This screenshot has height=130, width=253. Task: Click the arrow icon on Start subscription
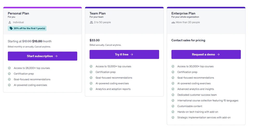click(56, 56)
